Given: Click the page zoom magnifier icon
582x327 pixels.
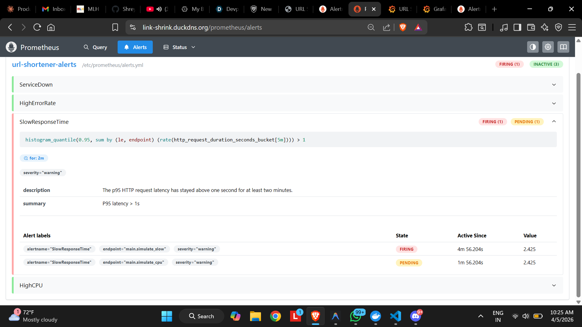Looking at the screenshot, I should pyautogui.click(x=371, y=28).
